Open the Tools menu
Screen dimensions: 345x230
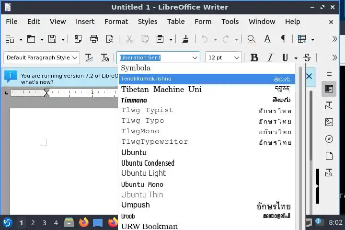point(230,22)
